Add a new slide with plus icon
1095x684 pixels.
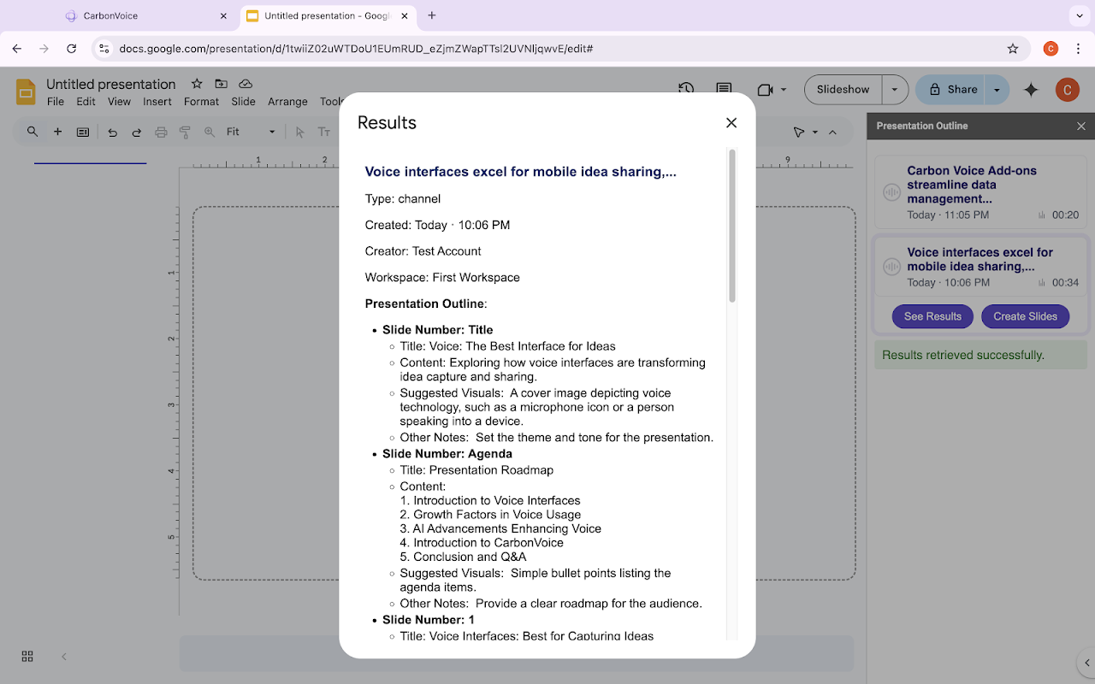(58, 132)
